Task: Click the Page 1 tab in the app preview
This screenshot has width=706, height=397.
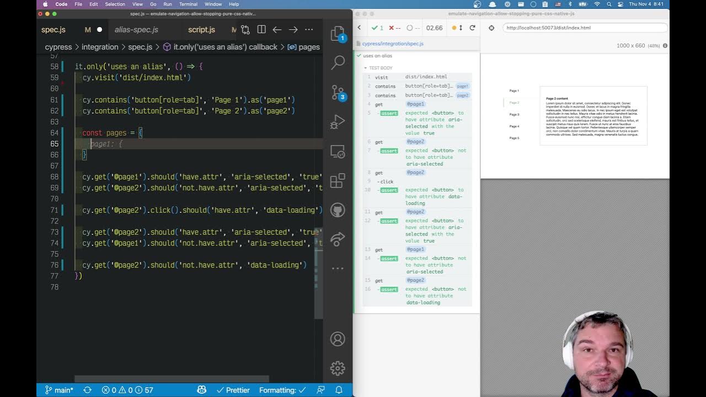Action: (514, 90)
